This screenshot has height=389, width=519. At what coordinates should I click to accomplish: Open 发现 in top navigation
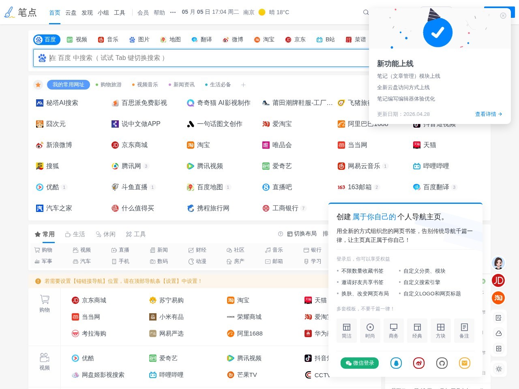click(x=87, y=13)
